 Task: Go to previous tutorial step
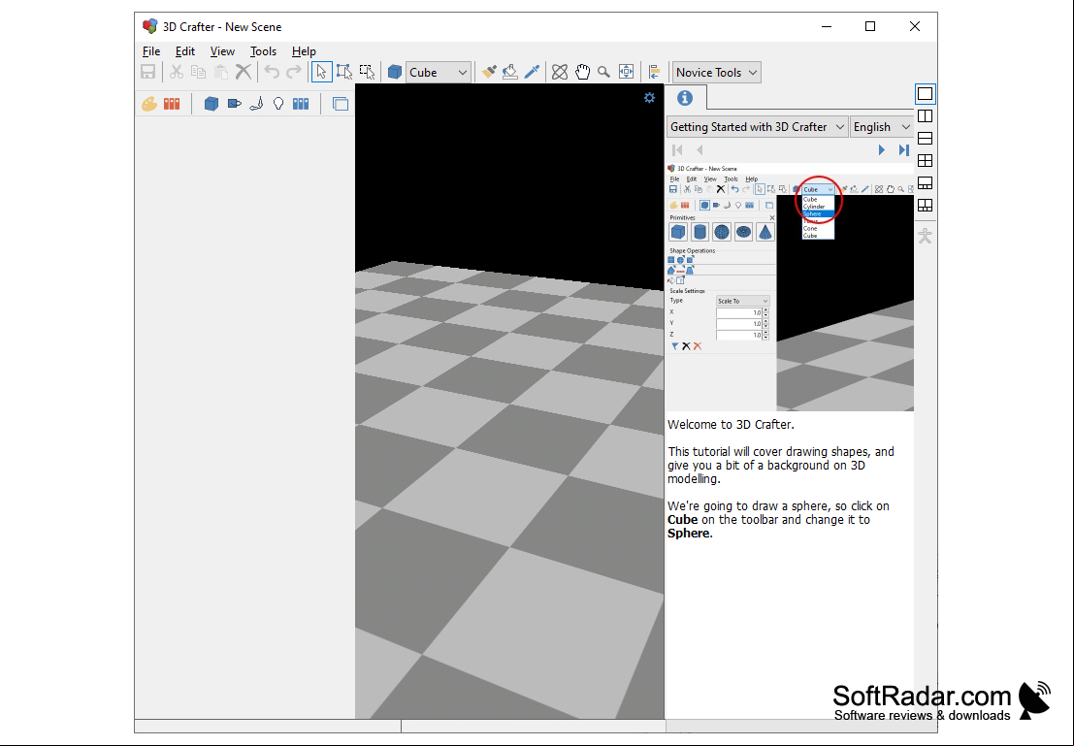click(700, 150)
